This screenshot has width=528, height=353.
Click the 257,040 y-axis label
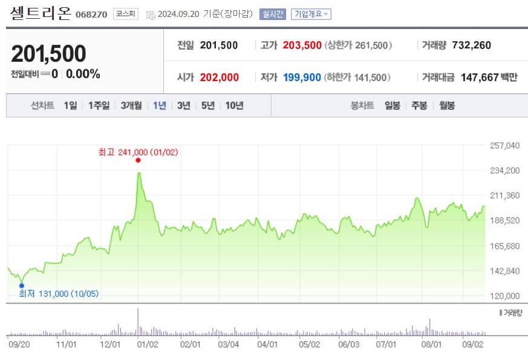(505, 146)
